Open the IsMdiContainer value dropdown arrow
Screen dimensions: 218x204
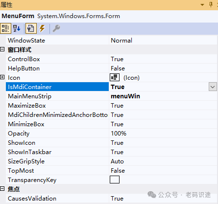[213, 87]
